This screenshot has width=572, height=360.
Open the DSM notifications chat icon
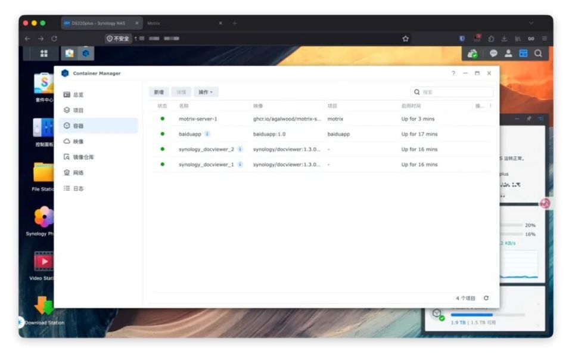coord(493,53)
